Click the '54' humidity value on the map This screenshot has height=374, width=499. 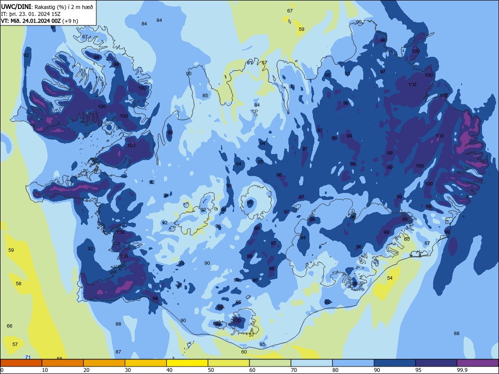[390, 278]
